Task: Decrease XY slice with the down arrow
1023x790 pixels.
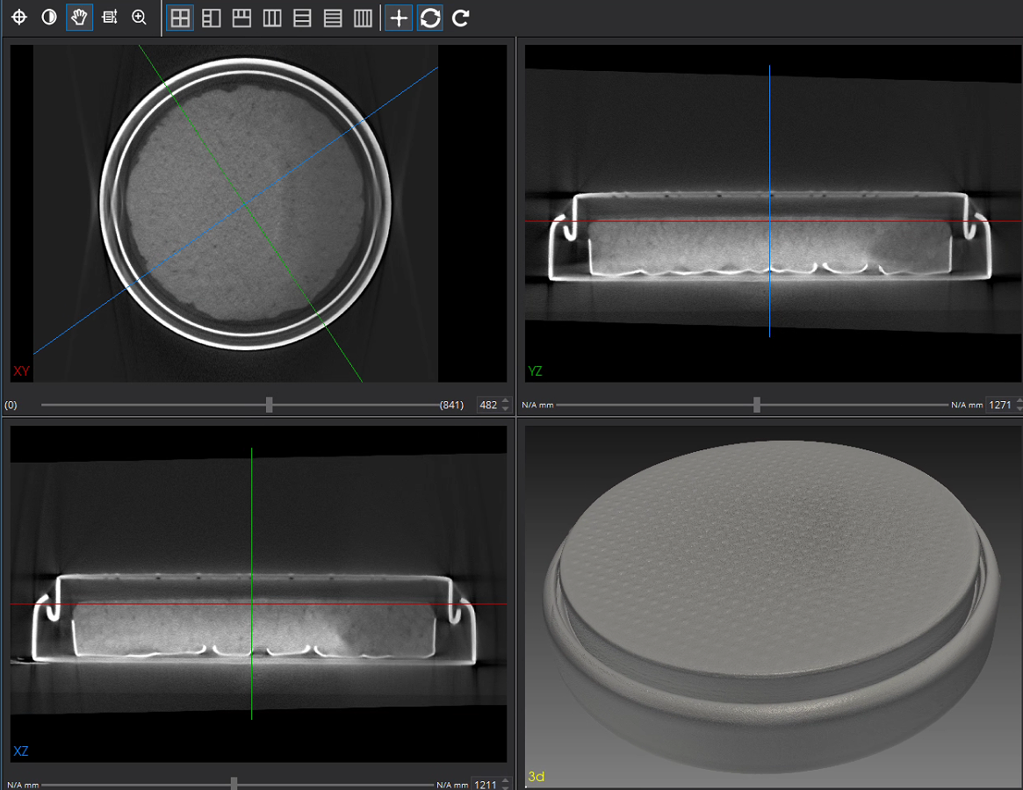Action: tap(507, 409)
